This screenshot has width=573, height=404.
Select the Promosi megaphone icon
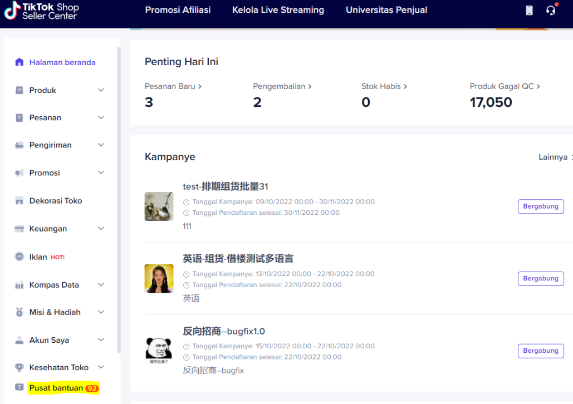(19, 173)
